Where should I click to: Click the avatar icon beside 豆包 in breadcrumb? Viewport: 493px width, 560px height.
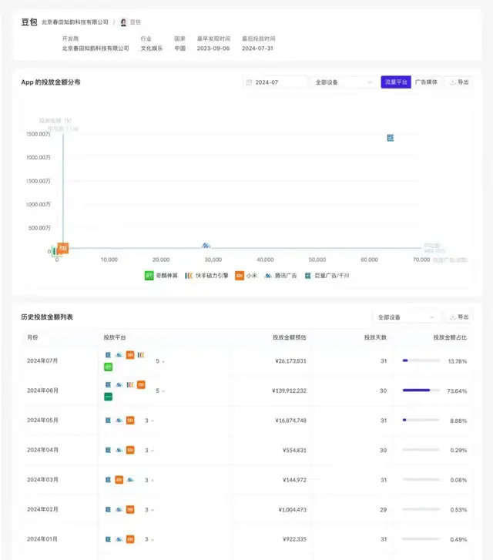pyautogui.click(x=123, y=22)
